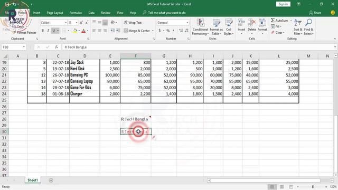This screenshot has width=338, height=190.
Task: Apply accounting dollar format
Action: (x=159, y=31)
